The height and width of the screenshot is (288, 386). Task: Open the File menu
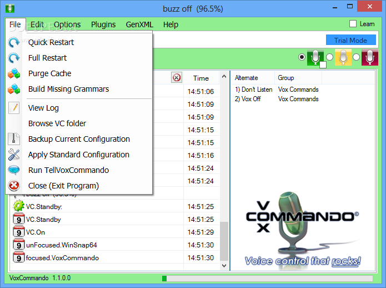tap(15, 24)
